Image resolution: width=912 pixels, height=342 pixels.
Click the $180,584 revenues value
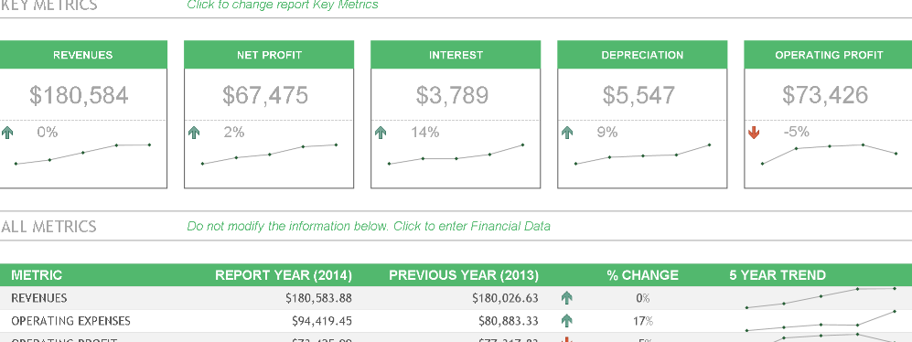coord(79,95)
